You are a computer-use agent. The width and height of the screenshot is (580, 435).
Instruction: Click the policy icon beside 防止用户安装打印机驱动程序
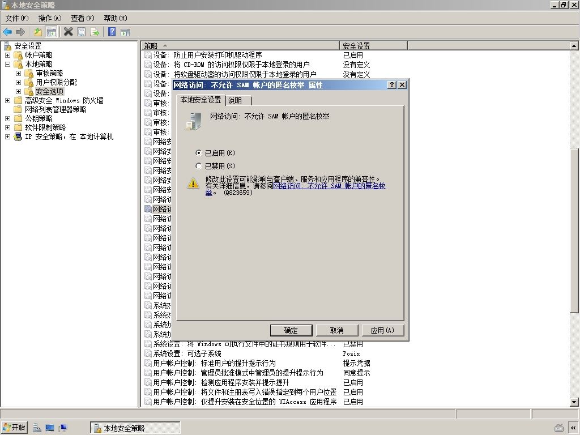point(148,55)
